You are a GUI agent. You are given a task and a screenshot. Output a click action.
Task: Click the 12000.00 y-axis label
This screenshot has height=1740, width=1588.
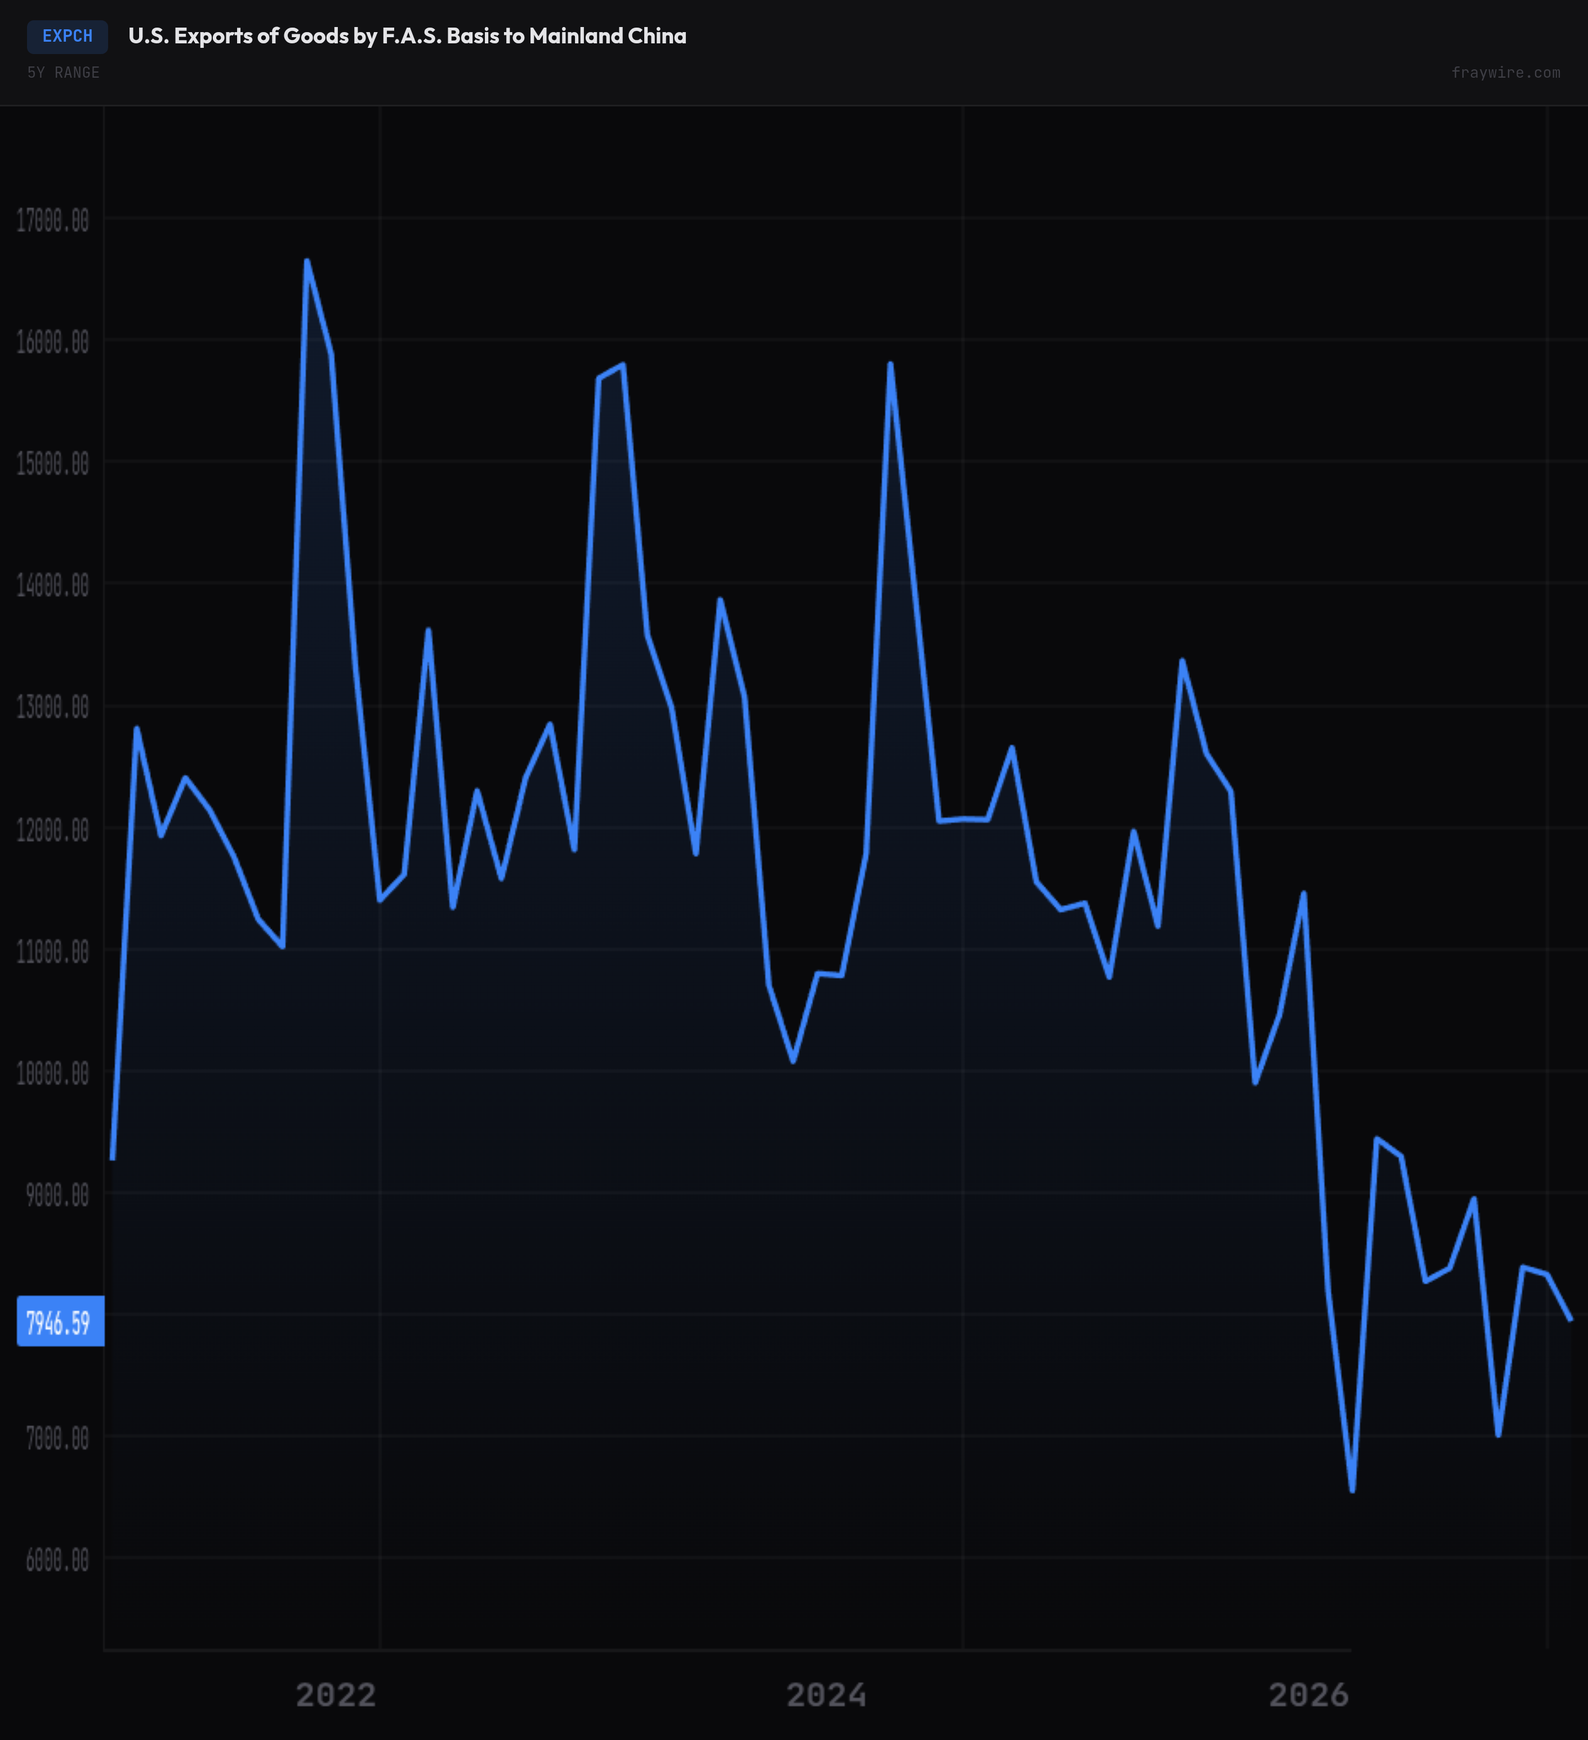click(x=52, y=830)
